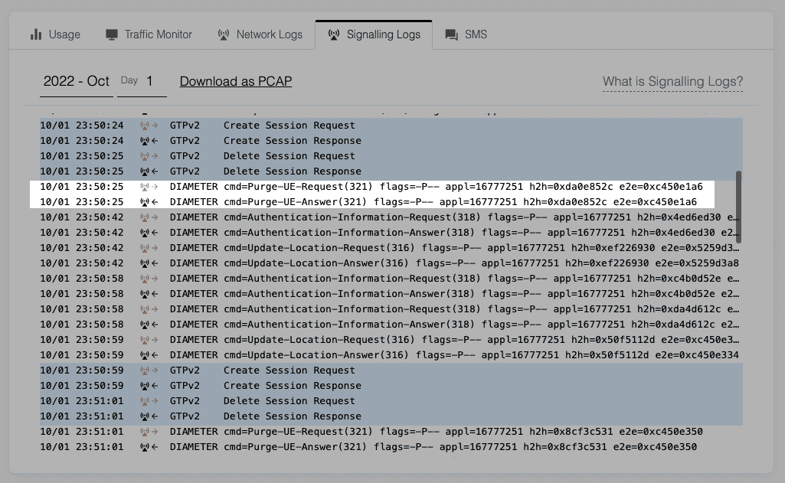Open the 2022 - Oct month selector
This screenshot has width=785, height=483.
[76, 82]
